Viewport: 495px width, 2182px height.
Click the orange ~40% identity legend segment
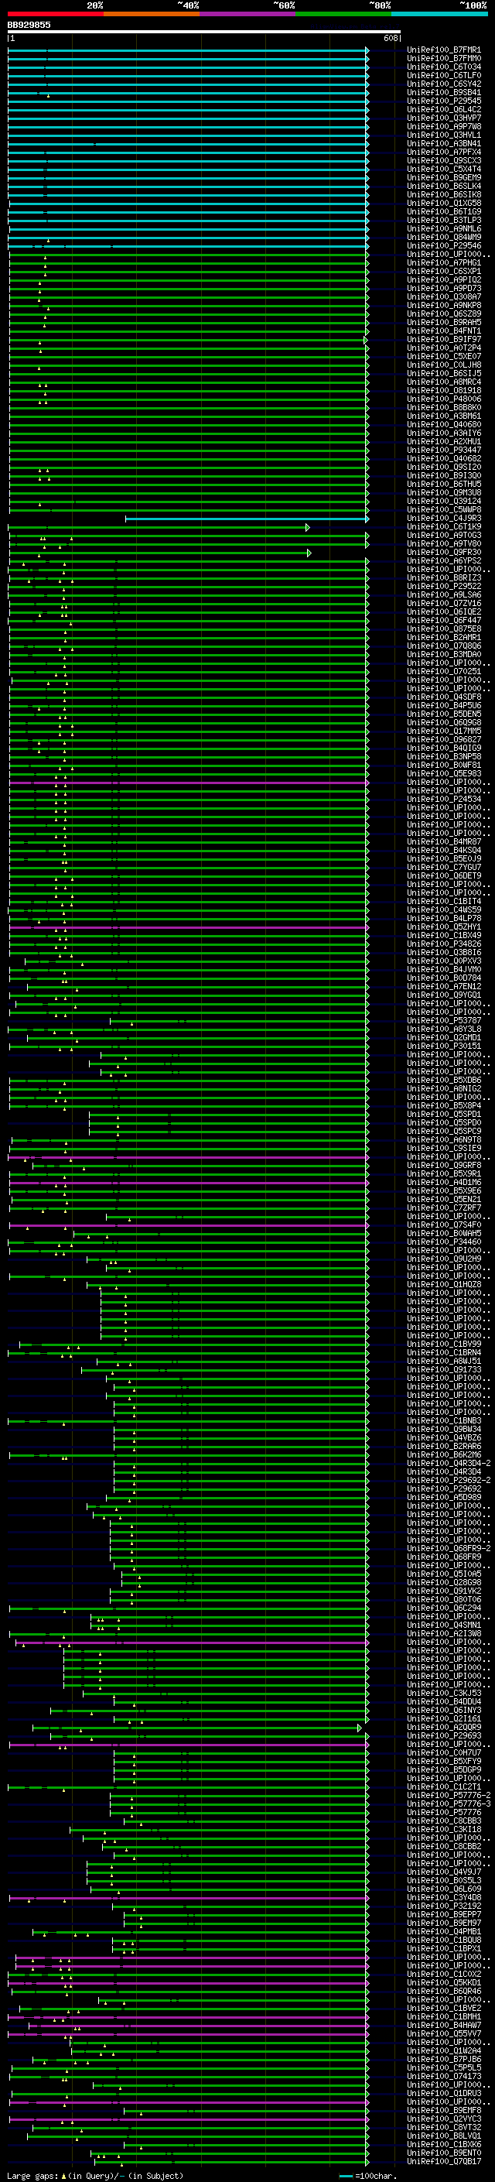click(x=152, y=14)
